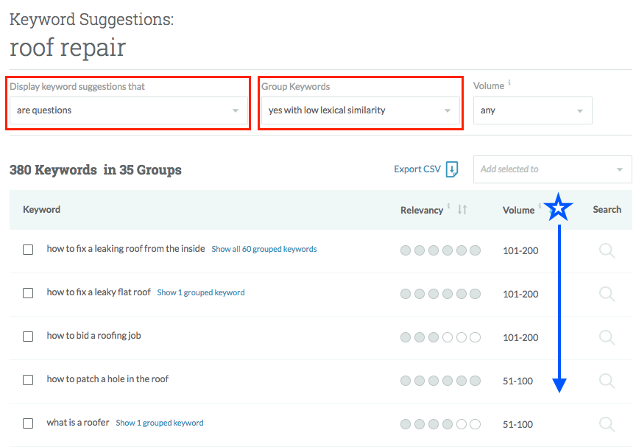Click search icon for 'how to fix a leaky flat roof'
The height and width of the screenshot is (447, 636).
[607, 294]
